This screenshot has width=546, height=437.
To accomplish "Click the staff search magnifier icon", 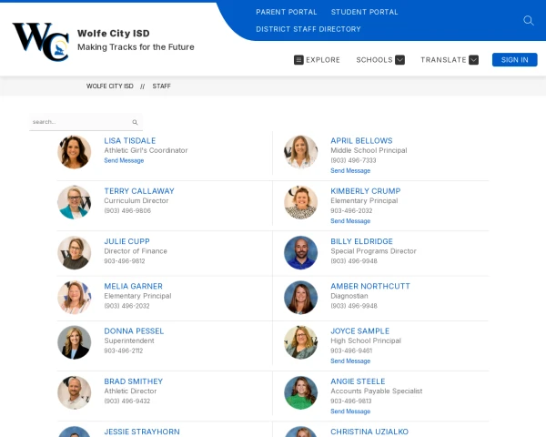I will click(x=135, y=122).
